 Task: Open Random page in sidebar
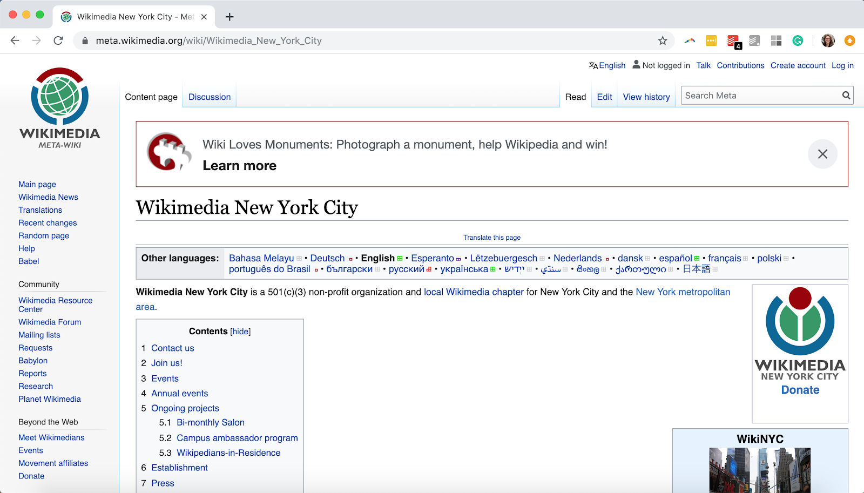coord(44,235)
